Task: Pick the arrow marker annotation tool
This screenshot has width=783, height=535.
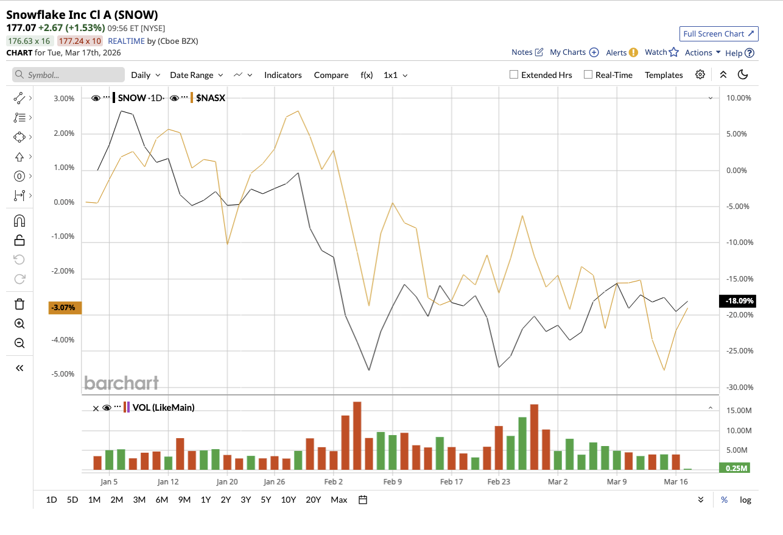Action: (19, 157)
